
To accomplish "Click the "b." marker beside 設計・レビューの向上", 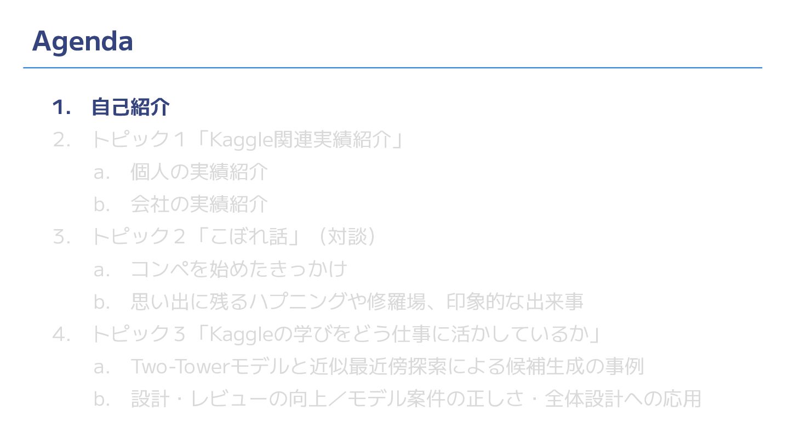I will (102, 399).
